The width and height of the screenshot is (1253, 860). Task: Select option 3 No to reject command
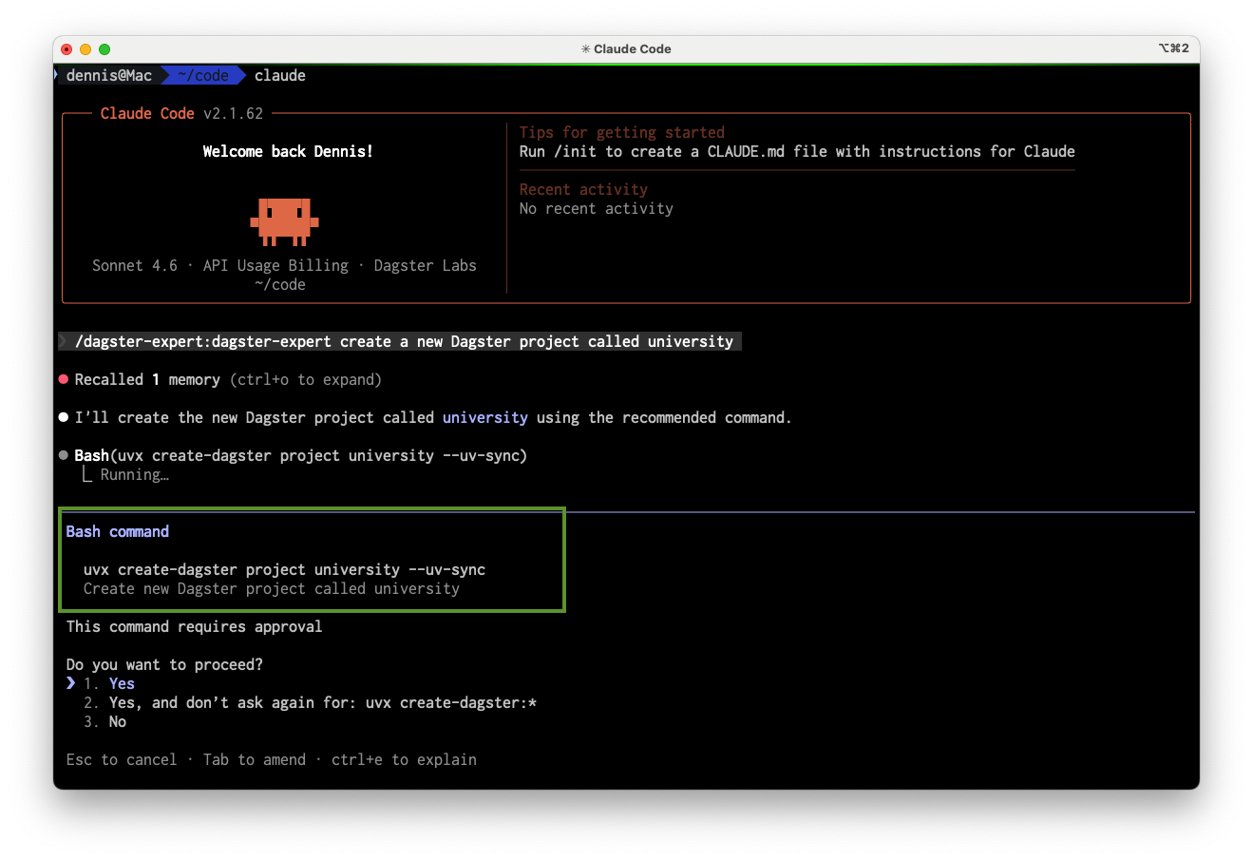[117, 721]
